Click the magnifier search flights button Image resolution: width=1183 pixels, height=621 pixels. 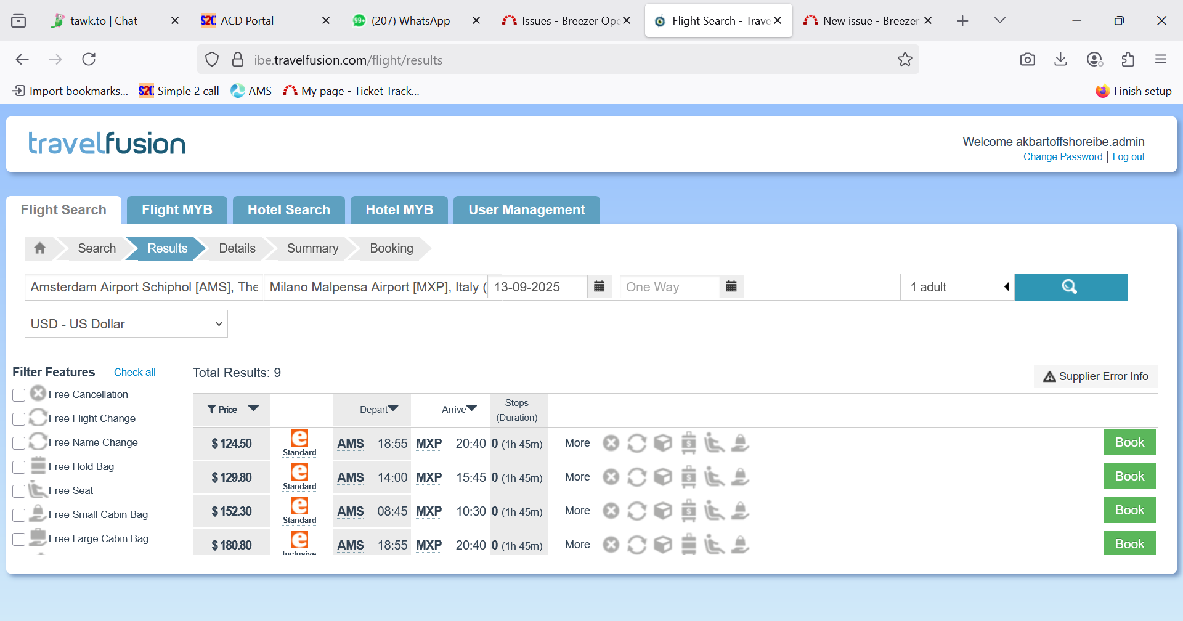(x=1070, y=287)
